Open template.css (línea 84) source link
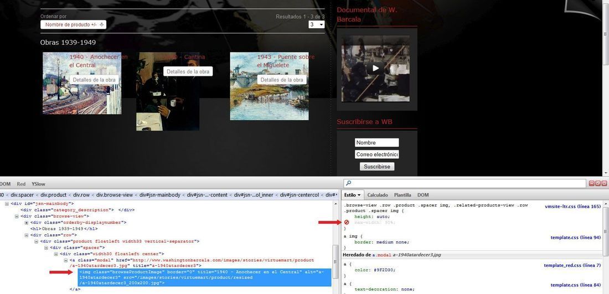This screenshot has width=609, height=294. point(576,285)
